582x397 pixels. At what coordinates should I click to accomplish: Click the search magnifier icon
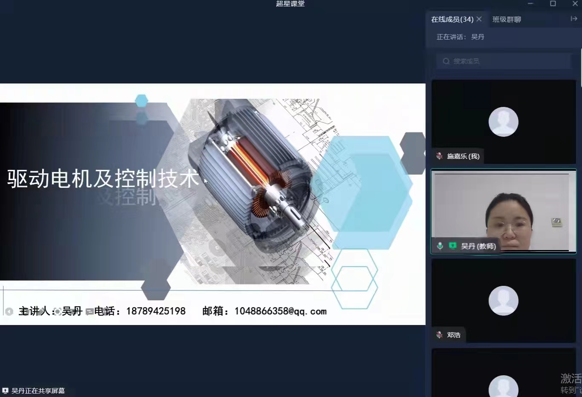coord(446,61)
